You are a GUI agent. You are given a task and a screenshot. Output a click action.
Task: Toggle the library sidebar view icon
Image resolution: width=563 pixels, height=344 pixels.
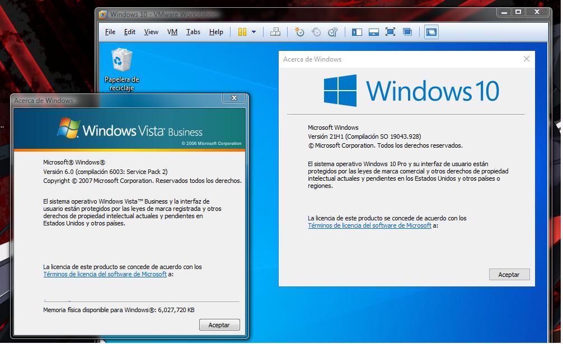(357, 32)
